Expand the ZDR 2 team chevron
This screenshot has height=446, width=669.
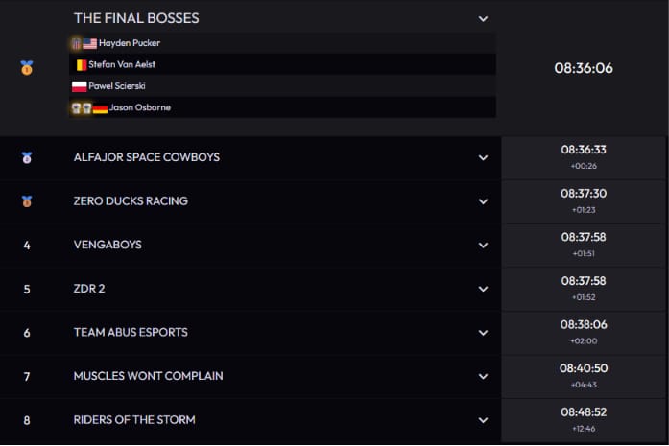pyautogui.click(x=483, y=289)
